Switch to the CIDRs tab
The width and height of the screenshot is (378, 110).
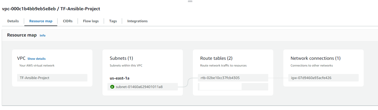pos(68,21)
